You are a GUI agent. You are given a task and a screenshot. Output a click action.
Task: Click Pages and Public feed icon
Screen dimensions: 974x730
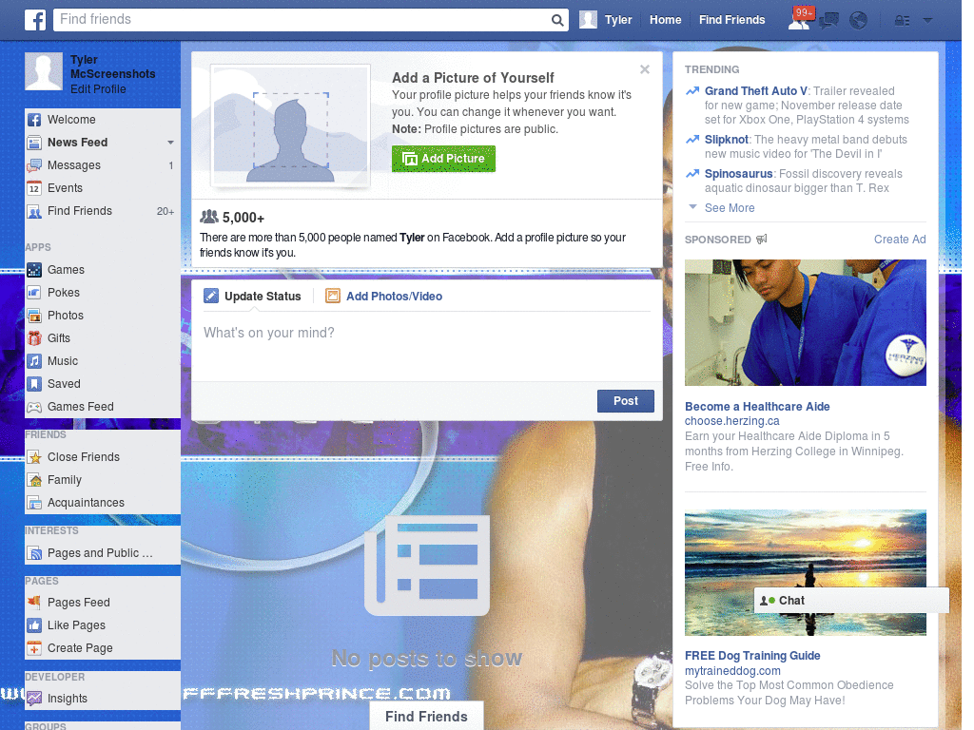click(35, 554)
